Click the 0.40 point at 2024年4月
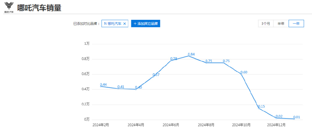Viewport: 312px width, 133px height. click(x=136, y=89)
